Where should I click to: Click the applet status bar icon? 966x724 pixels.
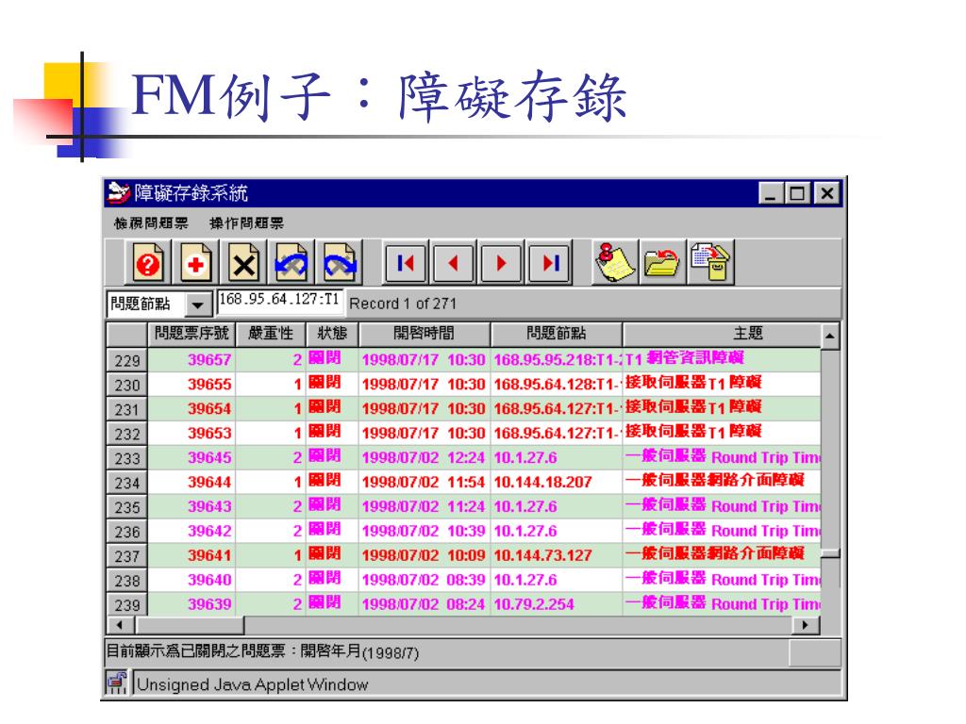117,683
